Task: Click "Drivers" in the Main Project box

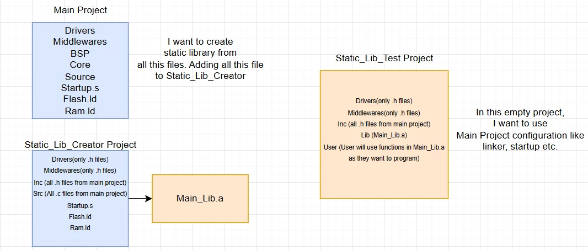Action: pos(80,30)
